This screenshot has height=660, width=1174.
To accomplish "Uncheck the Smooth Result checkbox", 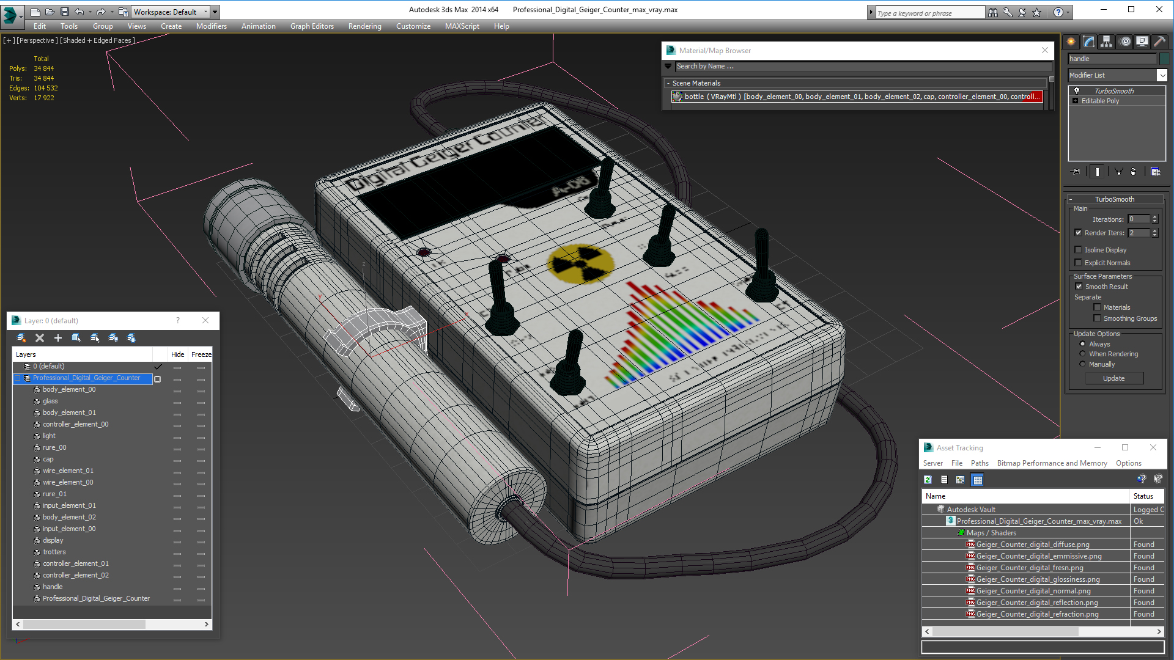I will [1079, 286].
